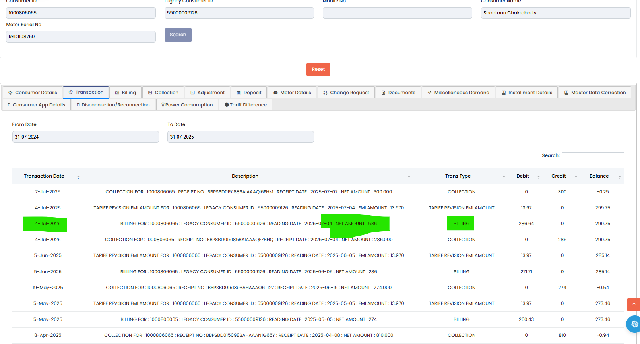Open the Consumer Details tab
Viewport: 640px width, 344px height.
click(33, 93)
